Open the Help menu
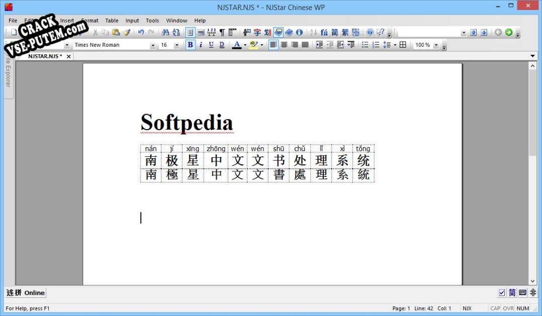Image resolution: width=542 pixels, height=316 pixels. tap(200, 21)
